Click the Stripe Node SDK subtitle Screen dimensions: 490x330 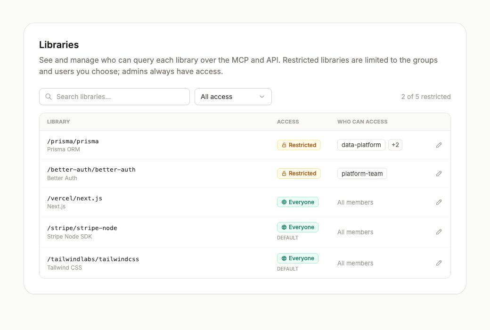click(x=69, y=237)
